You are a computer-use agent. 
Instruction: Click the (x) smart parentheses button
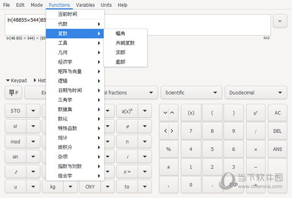pos(191,113)
